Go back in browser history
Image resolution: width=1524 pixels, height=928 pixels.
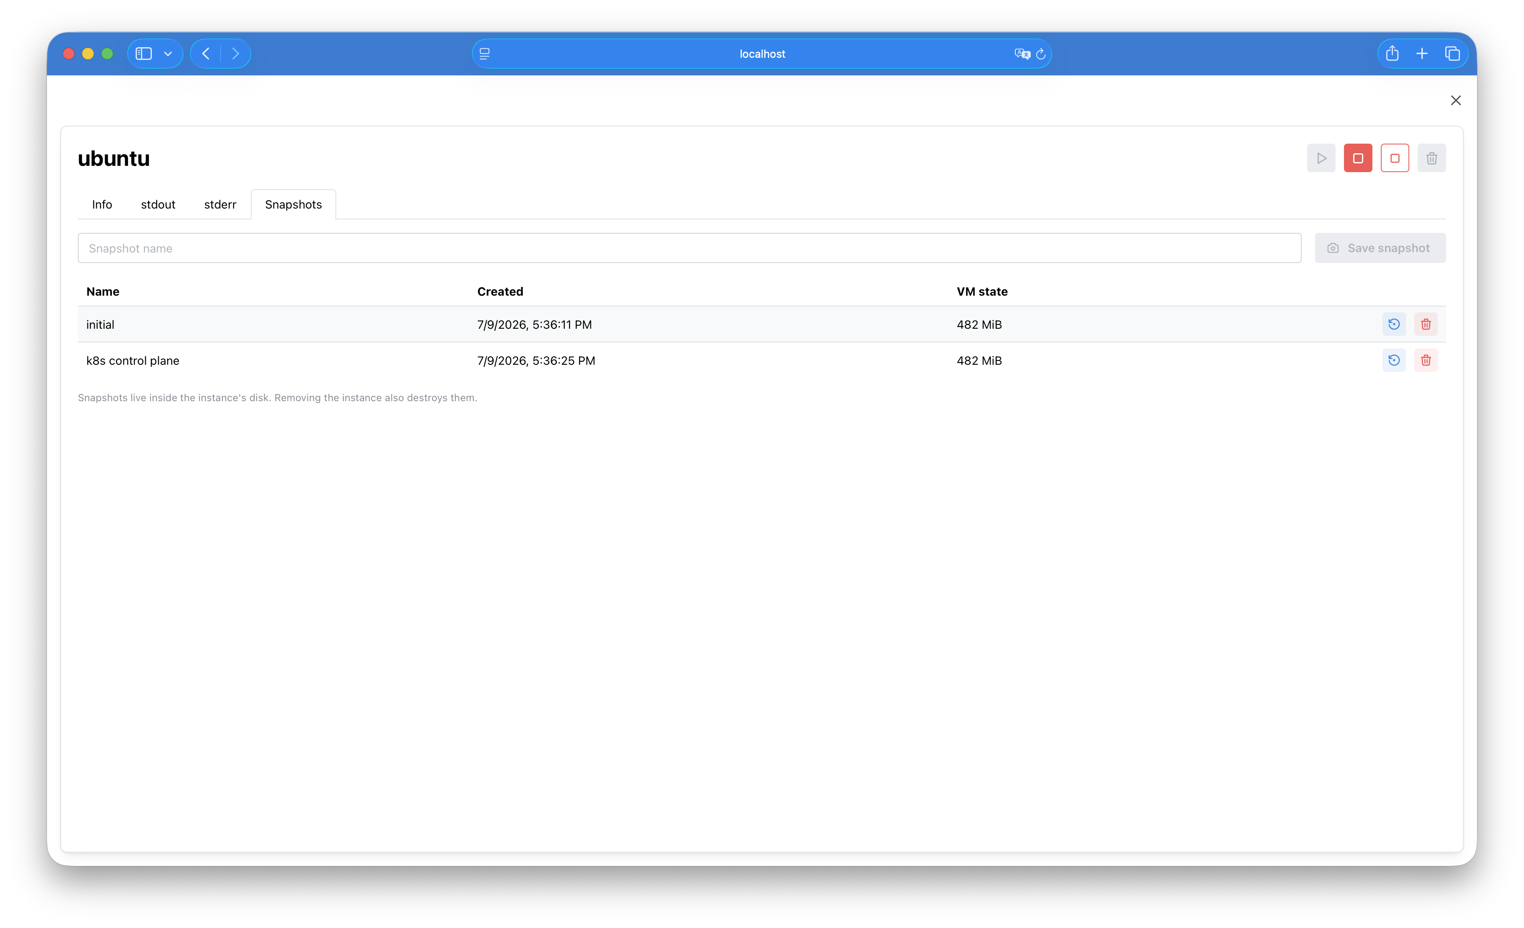coord(206,54)
